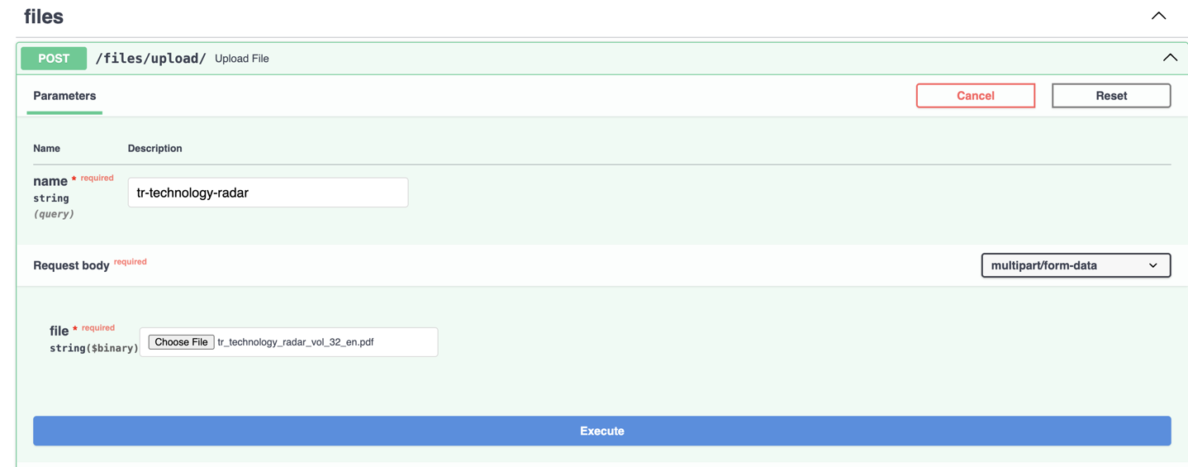
Task: Click the files section heading
Action: pos(44,17)
